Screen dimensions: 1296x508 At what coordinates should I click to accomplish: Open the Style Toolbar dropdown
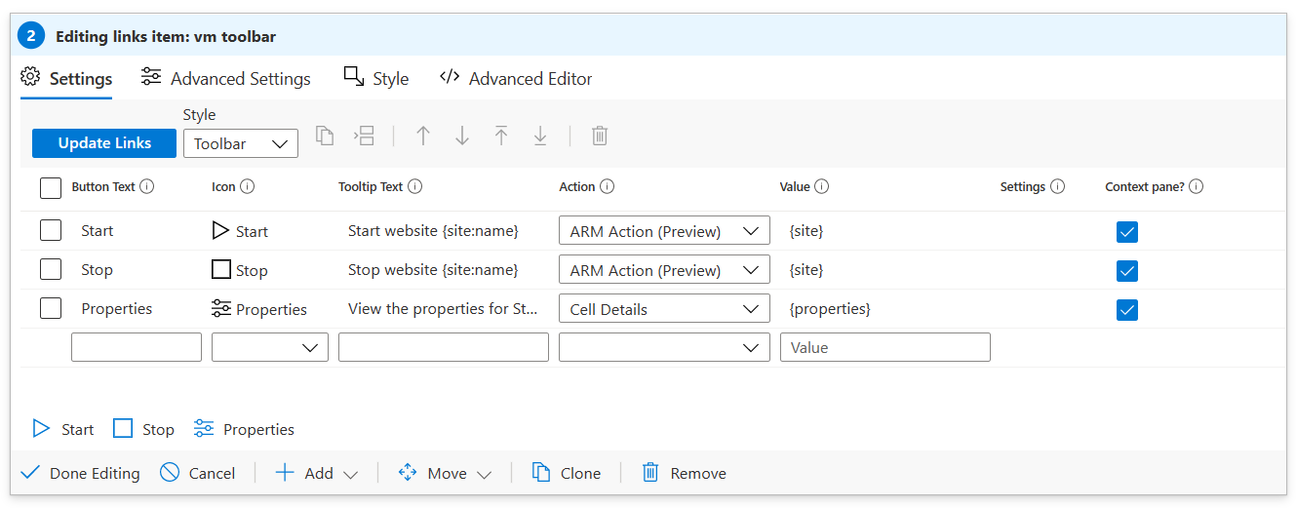(x=241, y=143)
